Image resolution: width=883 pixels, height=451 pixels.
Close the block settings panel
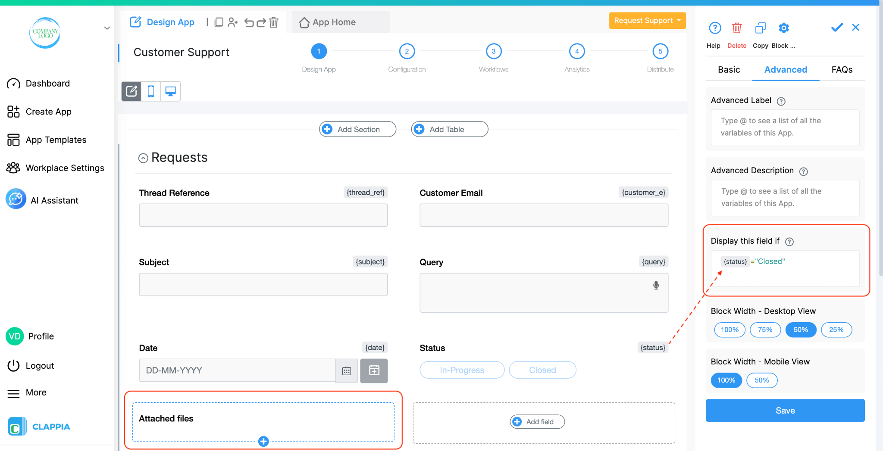(856, 28)
